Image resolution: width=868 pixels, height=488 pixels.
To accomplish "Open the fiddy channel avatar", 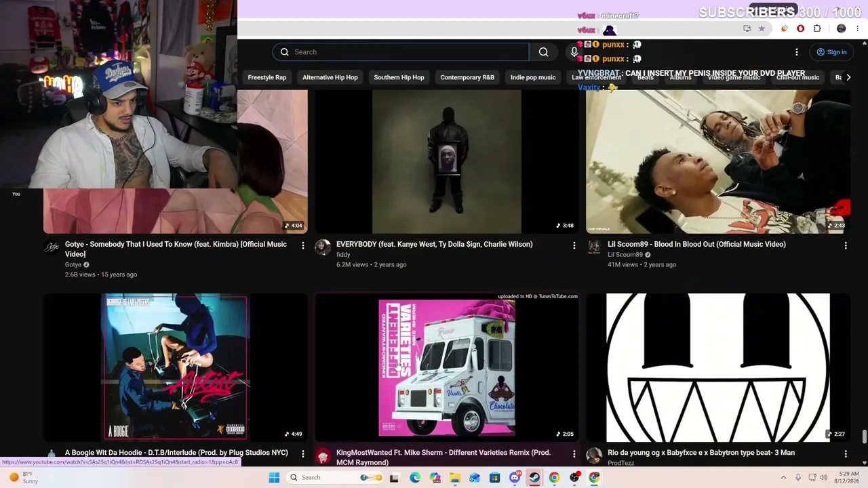I will point(323,247).
